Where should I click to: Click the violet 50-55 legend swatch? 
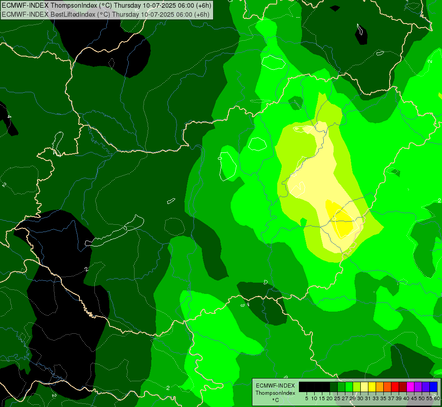(425, 387)
